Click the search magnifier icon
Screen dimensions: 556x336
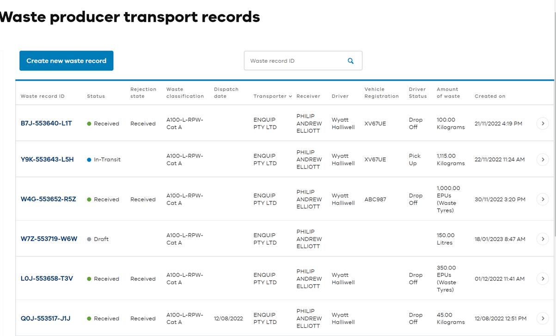pos(350,61)
